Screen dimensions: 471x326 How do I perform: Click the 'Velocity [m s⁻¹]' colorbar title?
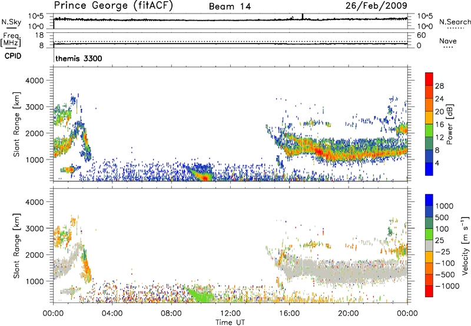pos(465,245)
